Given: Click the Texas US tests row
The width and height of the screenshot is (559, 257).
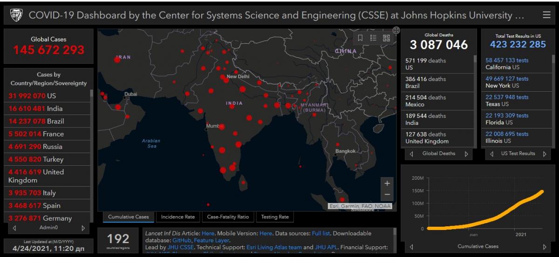Looking at the screenshot, I should pos(517,101).
